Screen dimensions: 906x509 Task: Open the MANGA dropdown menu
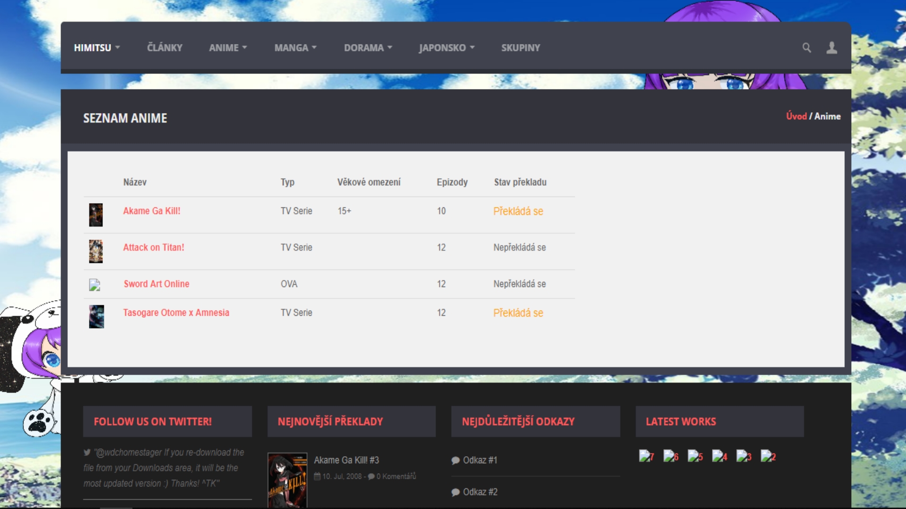pos(295,48)
